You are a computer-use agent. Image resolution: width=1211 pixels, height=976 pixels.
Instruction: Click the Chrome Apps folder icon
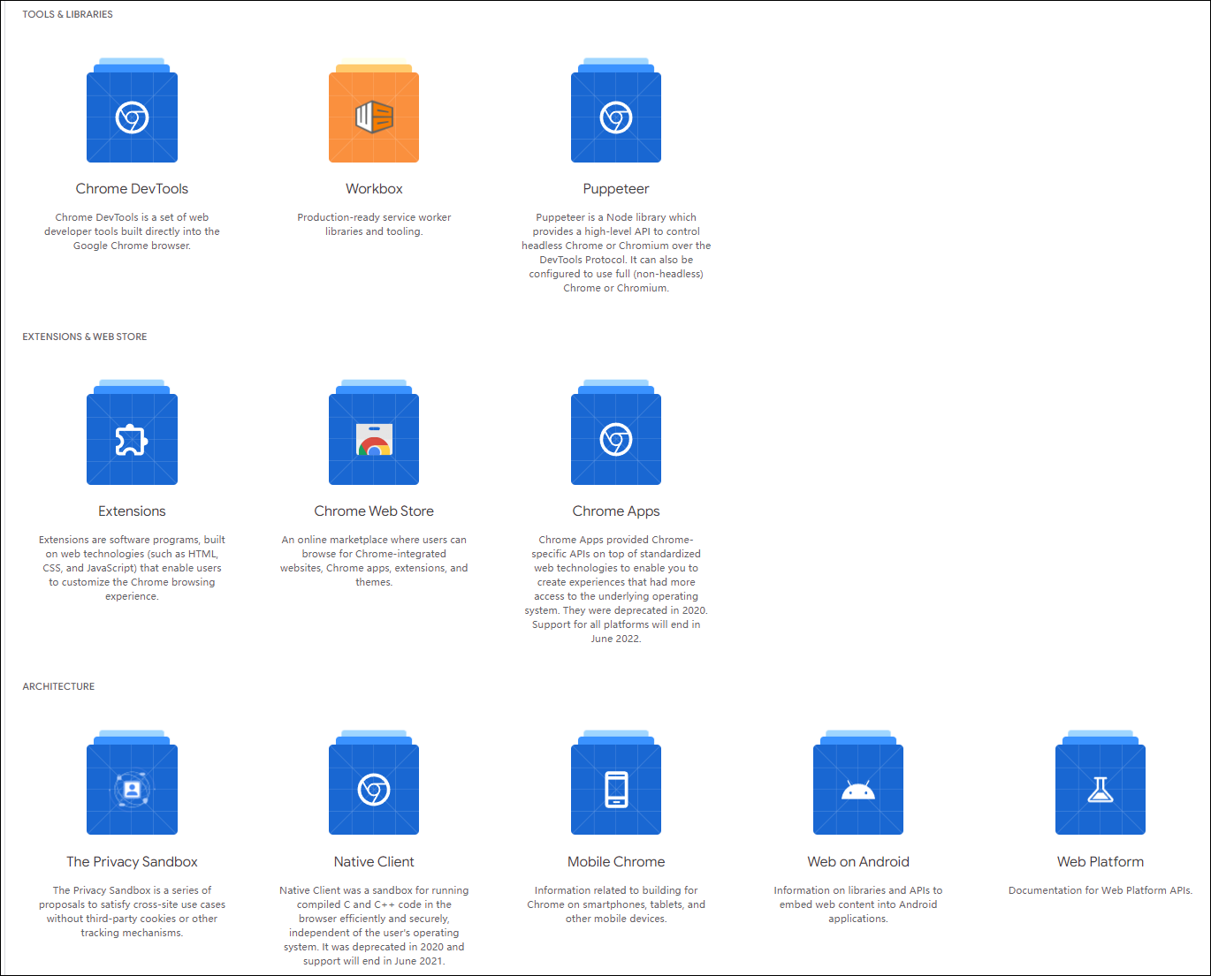(x=616, y=433)
